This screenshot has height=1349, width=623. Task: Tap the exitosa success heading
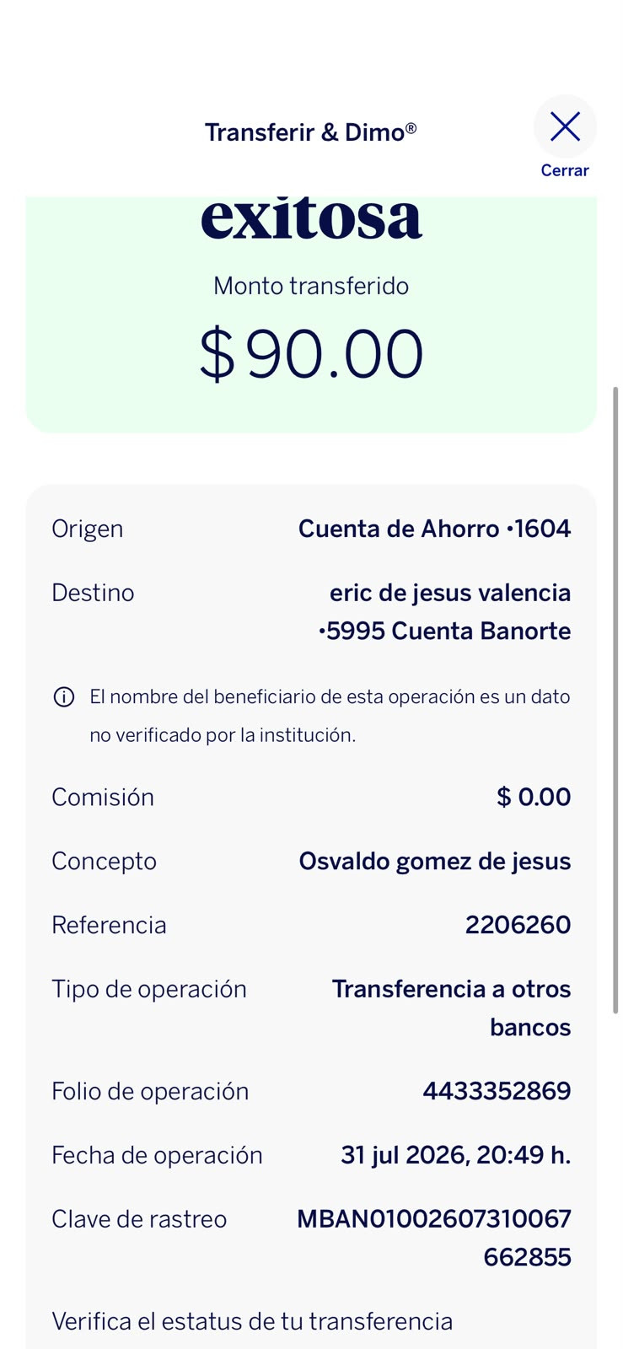tap(311, 217)
